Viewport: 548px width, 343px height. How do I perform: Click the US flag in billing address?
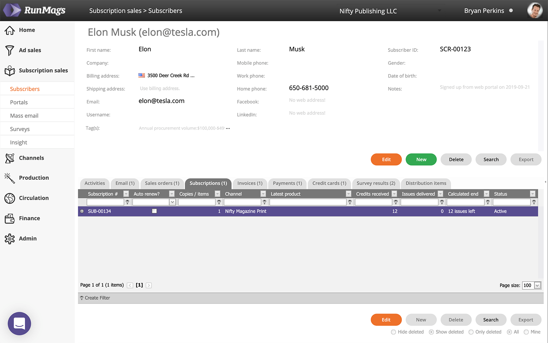coord(142,76)
